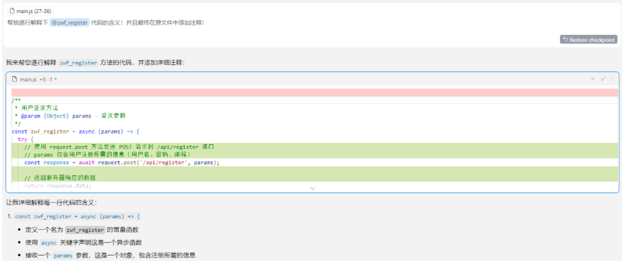Click the +8 additions count
Image resolution: width=622 pixels, height=263 pixels.
click(42, 79)
